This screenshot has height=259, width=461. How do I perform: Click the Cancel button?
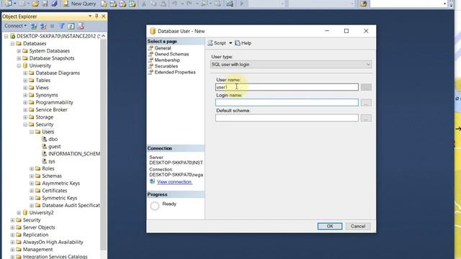pos(358,226)
